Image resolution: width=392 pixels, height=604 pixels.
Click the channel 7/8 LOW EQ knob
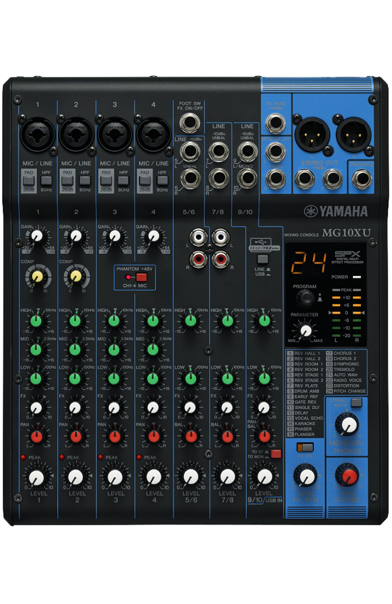point(227,378)
